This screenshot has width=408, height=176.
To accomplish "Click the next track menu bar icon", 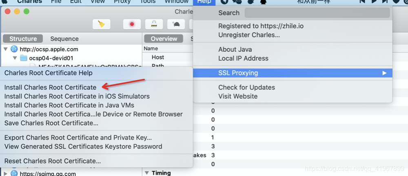I will pyautogui.click(x=385, y=2).
